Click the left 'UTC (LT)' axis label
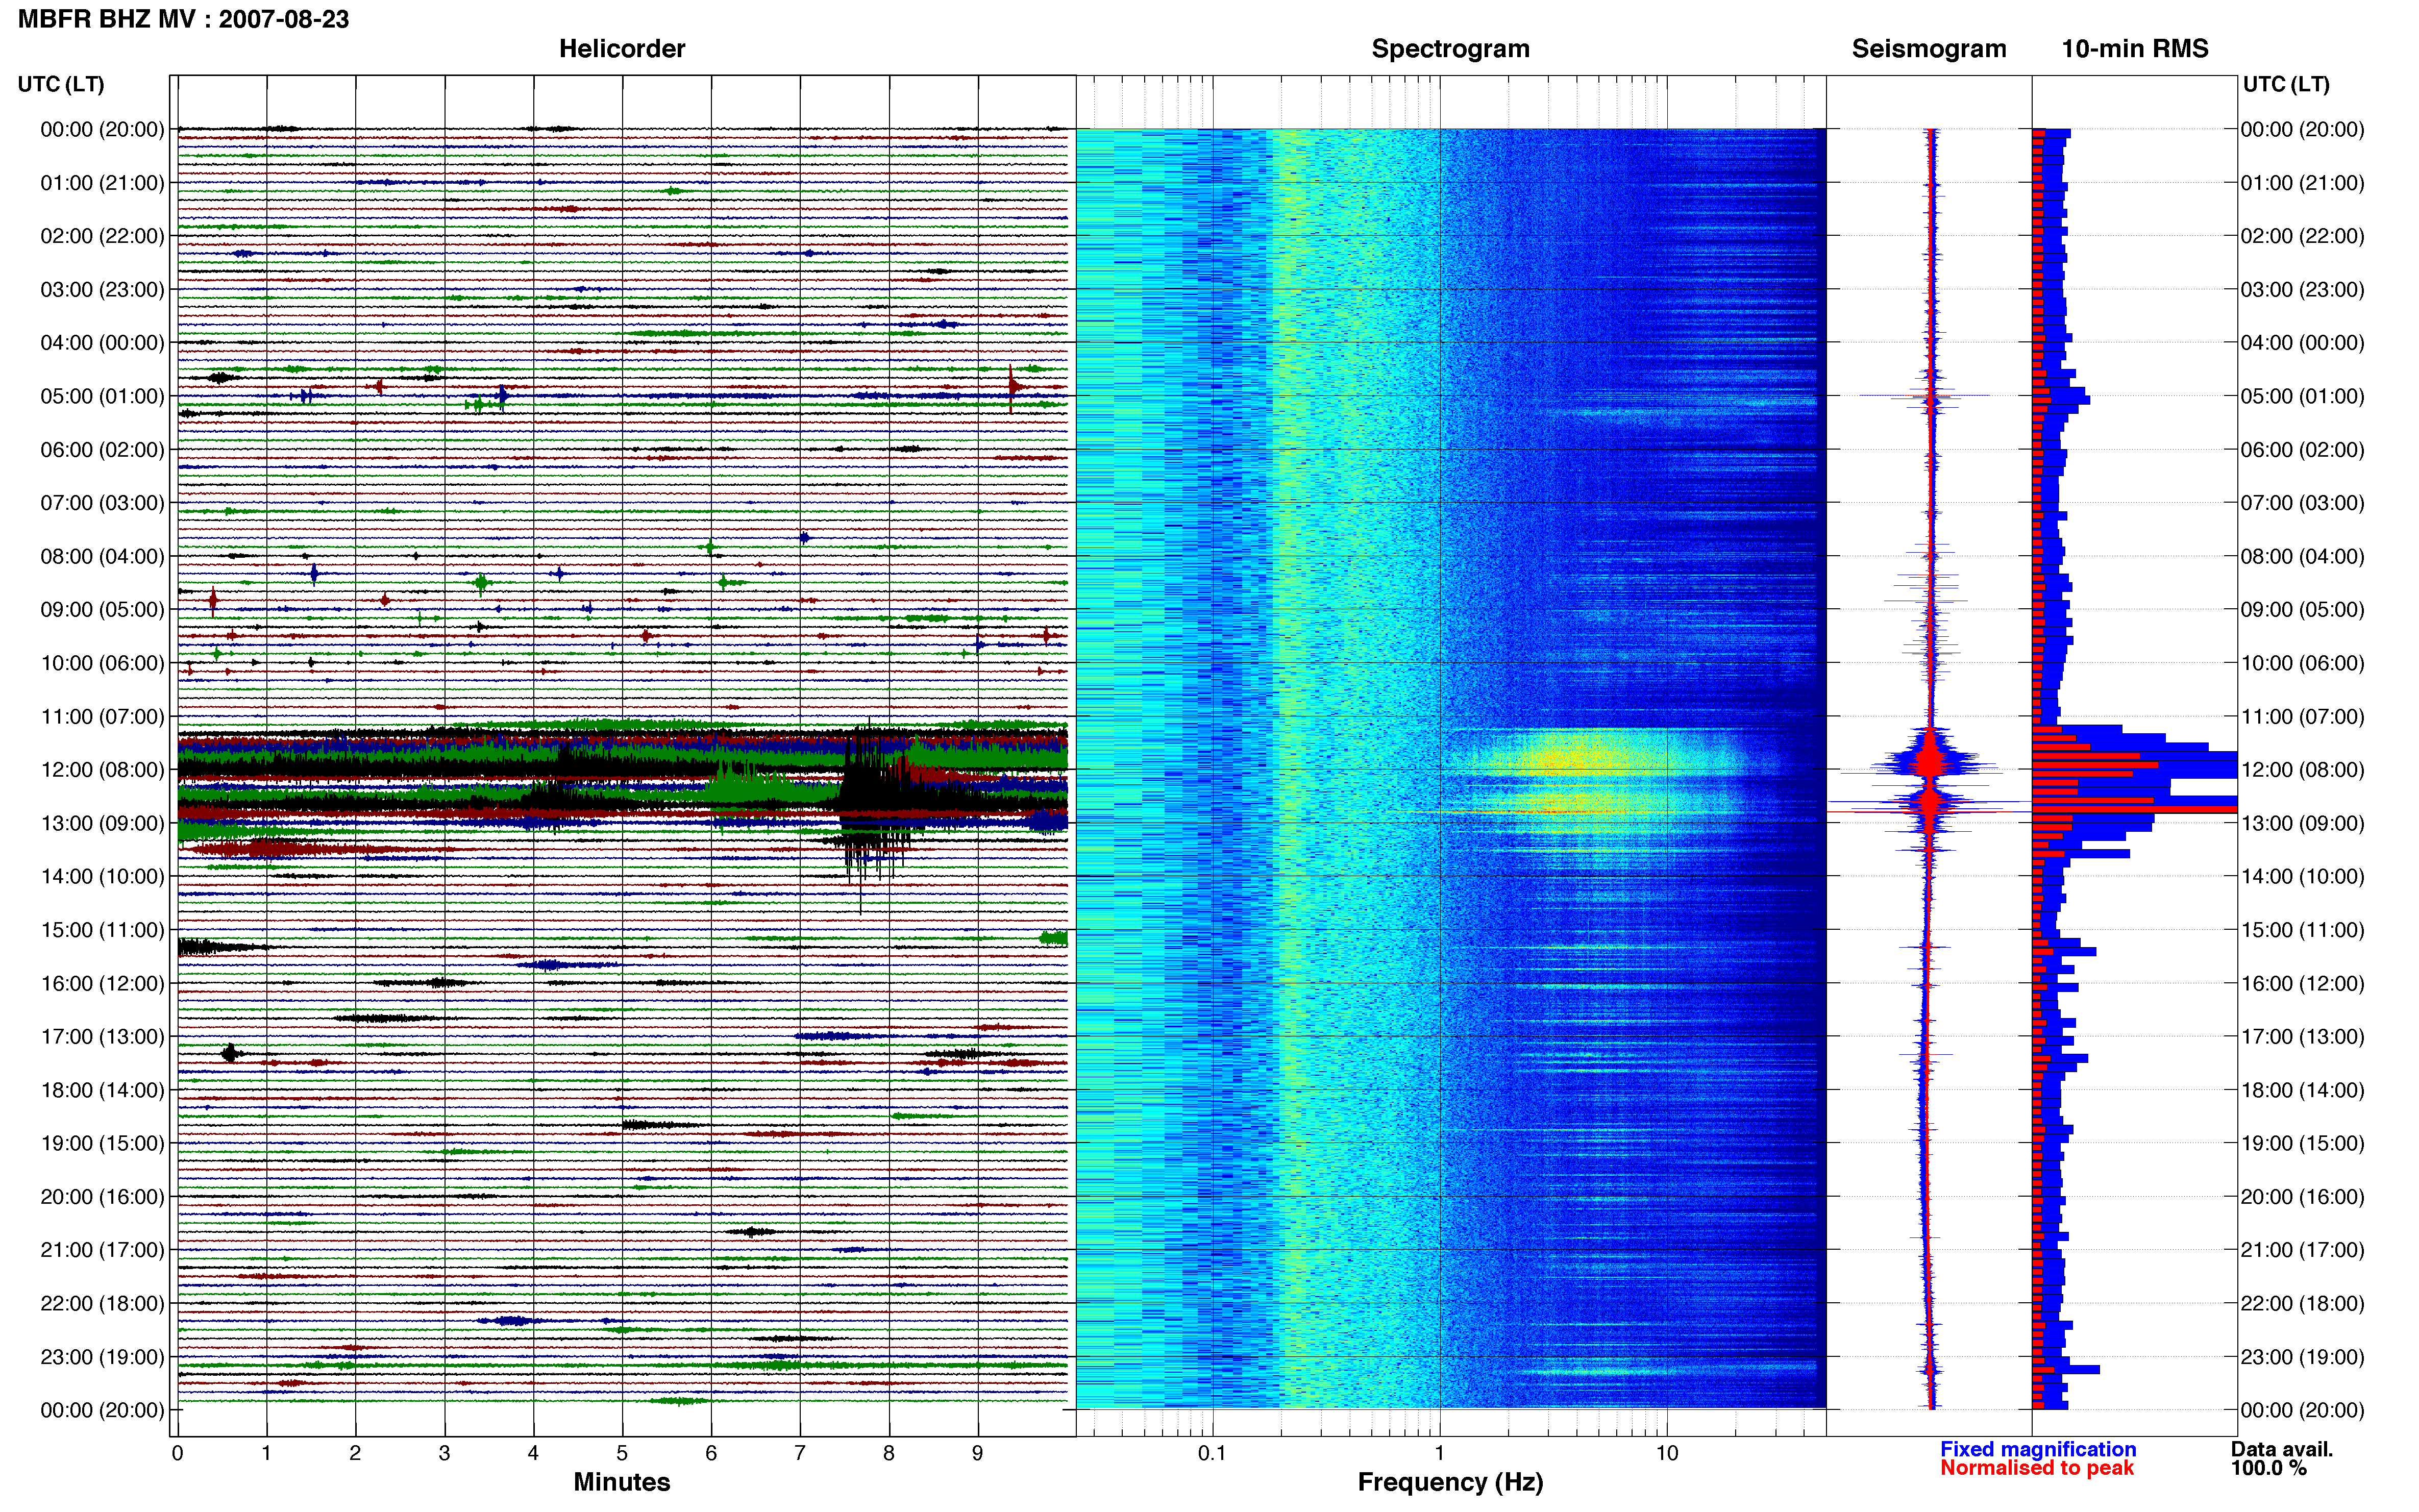The width and height of the screenshot is (2419, 1512). pyautogui.click(x=61, y=84)
